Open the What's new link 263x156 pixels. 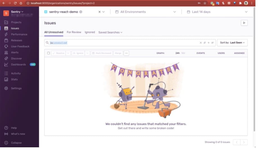coord(18,134)
